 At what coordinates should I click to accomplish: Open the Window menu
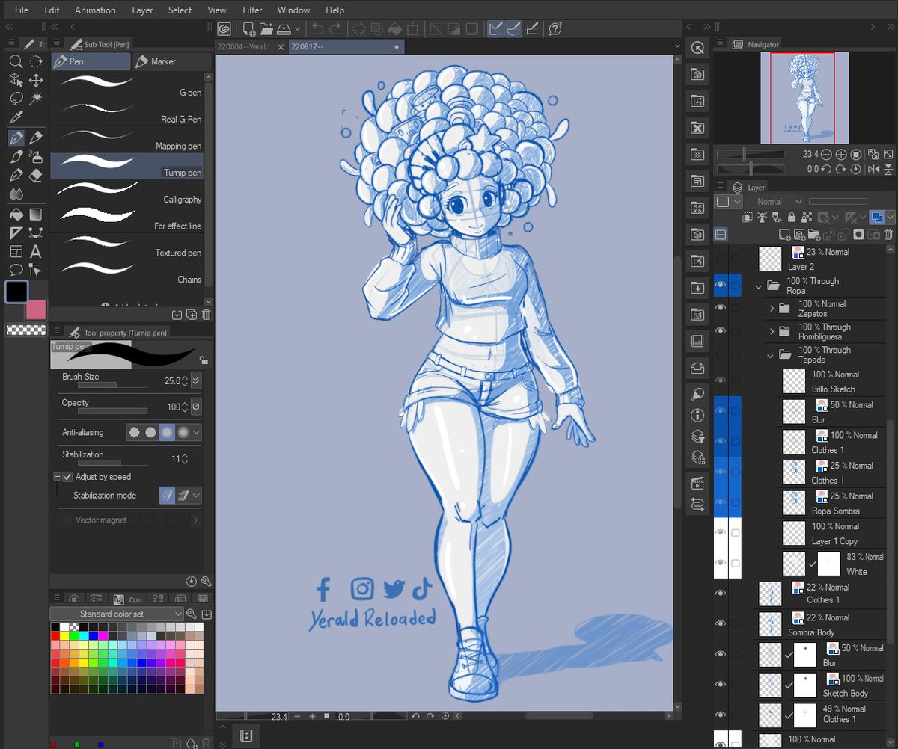(293, 10)
